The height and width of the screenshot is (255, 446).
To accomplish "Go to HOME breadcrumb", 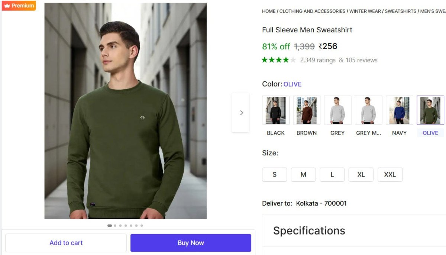I will point(269,11).
